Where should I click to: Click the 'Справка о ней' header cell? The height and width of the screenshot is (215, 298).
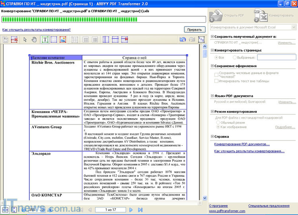134,58
